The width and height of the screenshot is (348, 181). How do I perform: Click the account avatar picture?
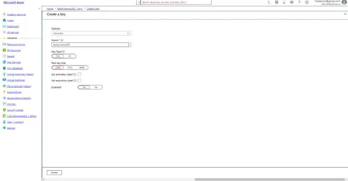pos(344,2)
